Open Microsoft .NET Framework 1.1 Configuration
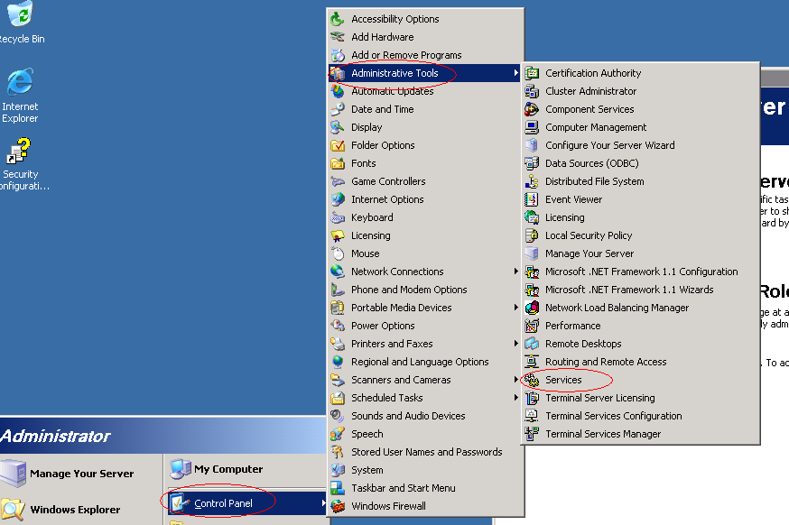 click(x=641, y=272)
